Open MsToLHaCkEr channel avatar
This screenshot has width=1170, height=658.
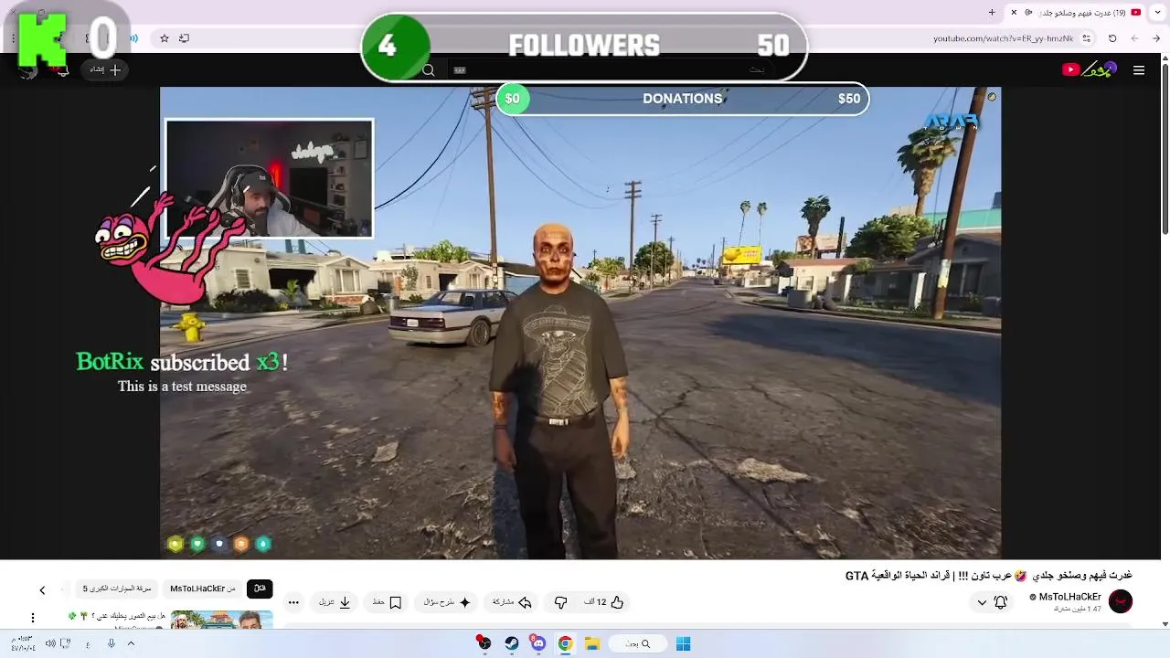coord(1121,601)
